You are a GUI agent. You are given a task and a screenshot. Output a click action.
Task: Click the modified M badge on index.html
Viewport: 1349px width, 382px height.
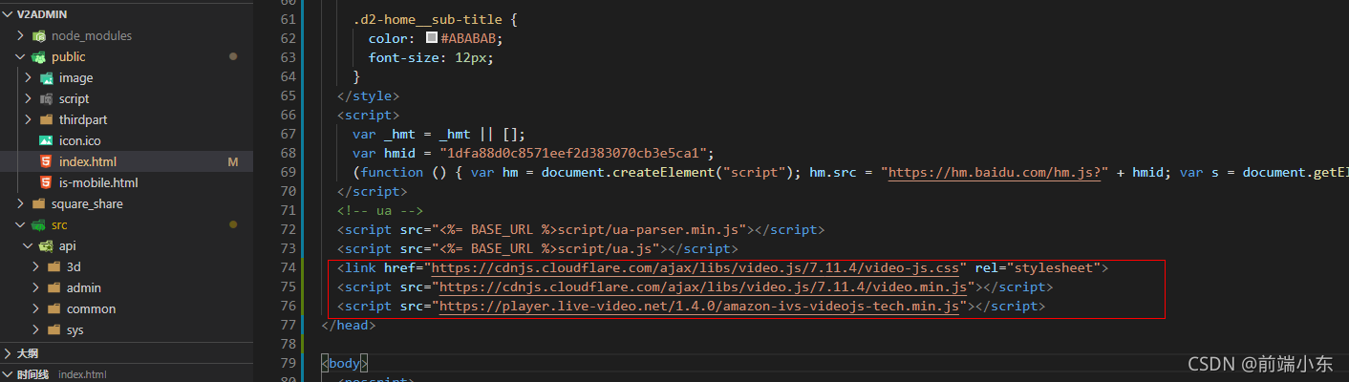[x=232, y=162]
